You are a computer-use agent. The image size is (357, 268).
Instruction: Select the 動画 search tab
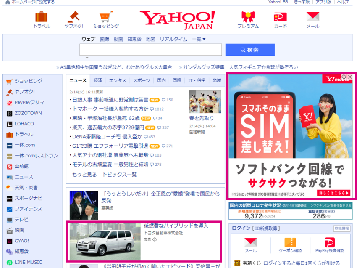click(118, 39)
